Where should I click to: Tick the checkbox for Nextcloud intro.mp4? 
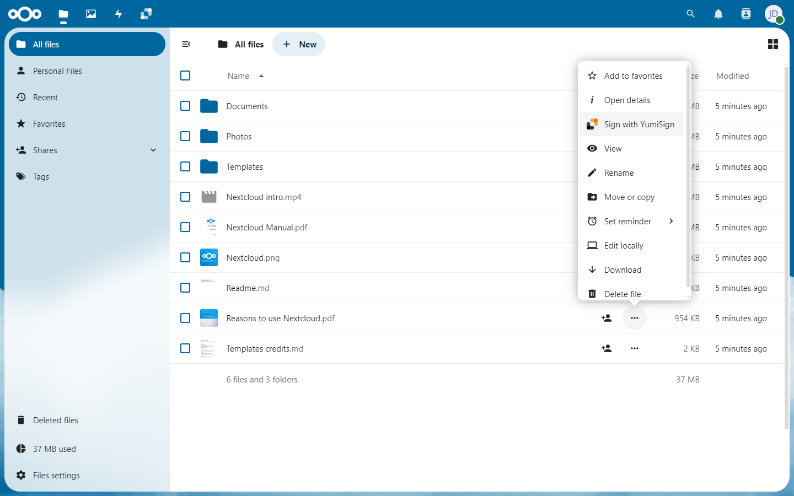(x=185, y=197)
